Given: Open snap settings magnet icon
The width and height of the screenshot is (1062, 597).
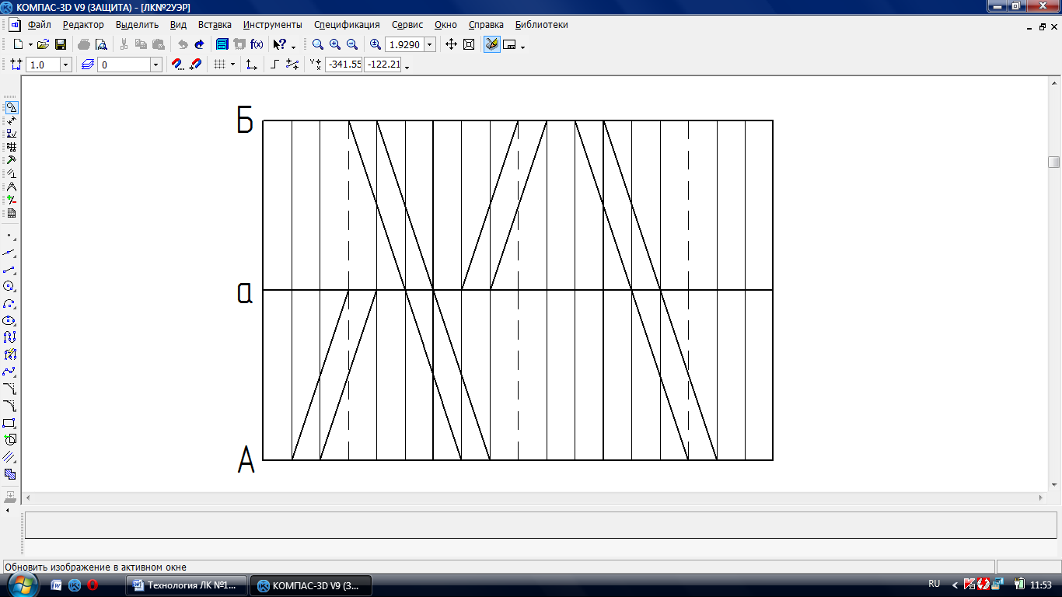Looking at the screenshot, I should (177, 65).
